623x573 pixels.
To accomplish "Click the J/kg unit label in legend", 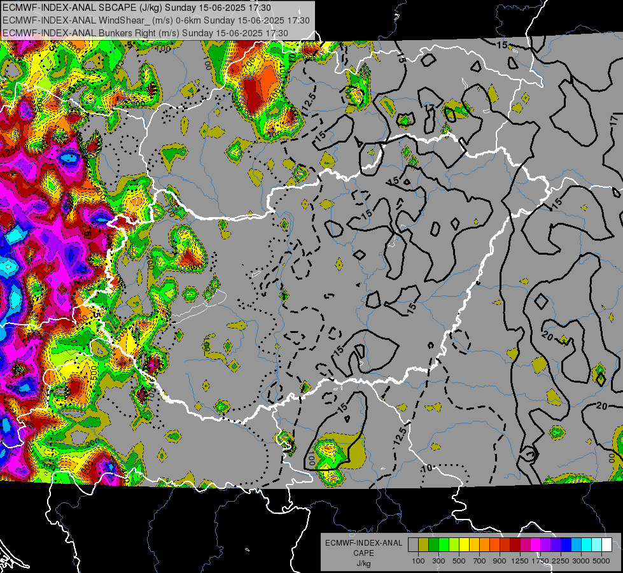I will coord(363,563).
